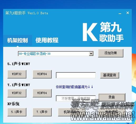
Task: Click the 录音 record button
Action: tap(112, 97)
